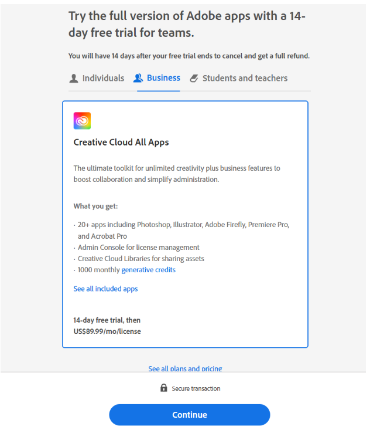Click the ultimate toolkit description paragraph
This screenshot has height=430, width=370.
click(177, 174)
